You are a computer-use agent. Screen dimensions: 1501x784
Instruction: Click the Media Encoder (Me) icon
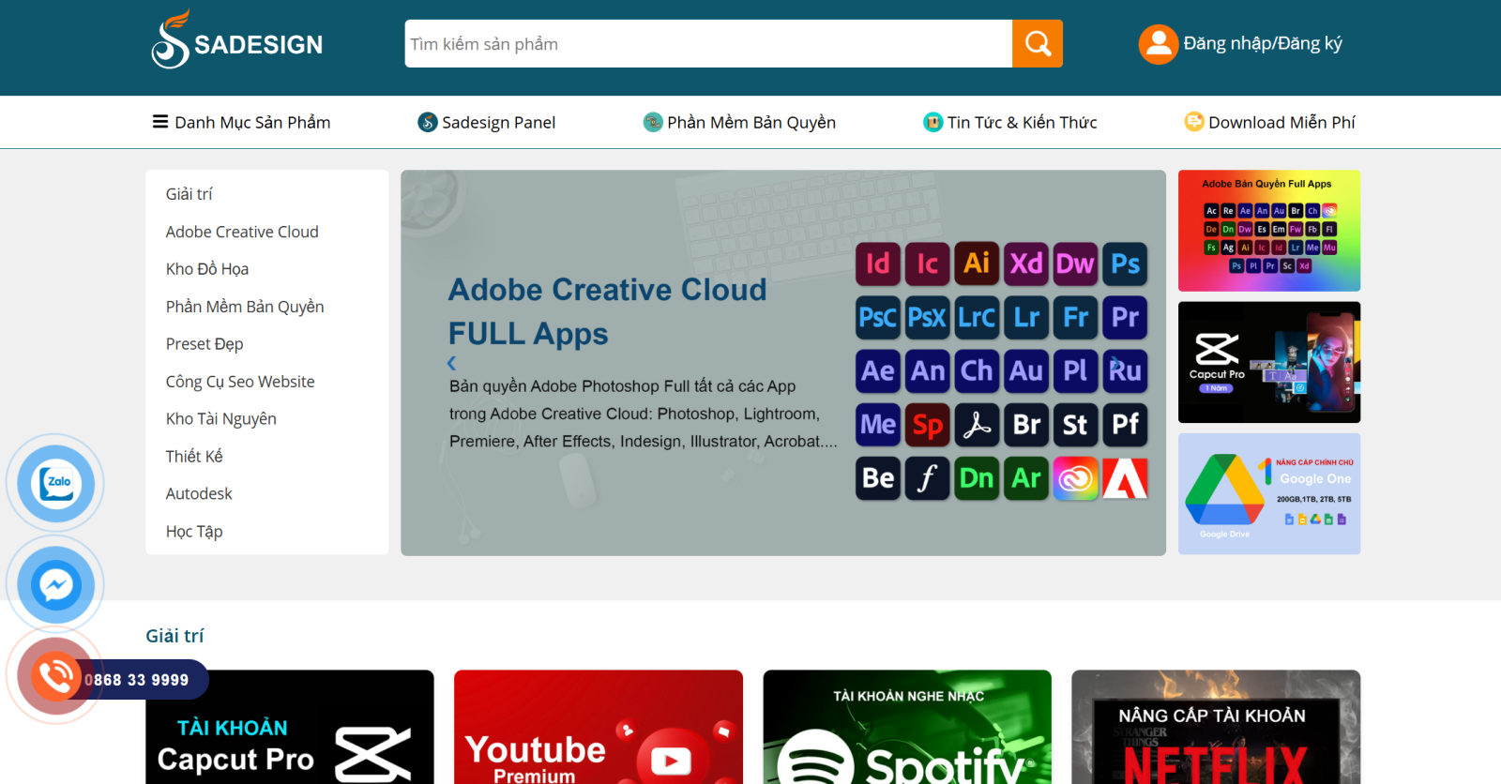(x=878, y=425)
